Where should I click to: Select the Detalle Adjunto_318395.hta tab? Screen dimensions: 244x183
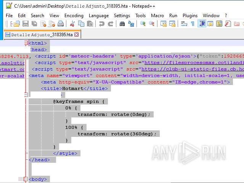pos(42,35)
